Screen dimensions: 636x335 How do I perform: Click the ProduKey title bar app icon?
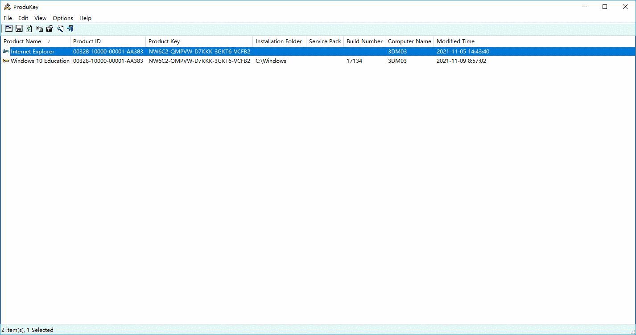tap(7, 7)
